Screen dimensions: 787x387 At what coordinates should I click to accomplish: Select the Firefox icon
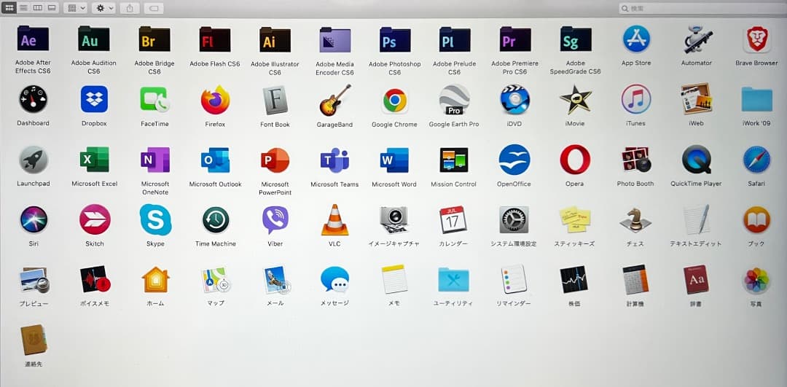pyautogui.click(x=215, y=100)
